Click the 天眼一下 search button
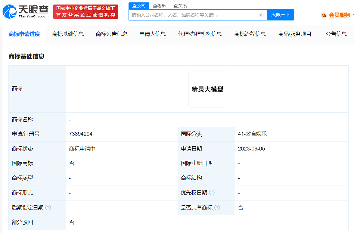The width and height of the screenshot is (354, 233). coord(280,14)
